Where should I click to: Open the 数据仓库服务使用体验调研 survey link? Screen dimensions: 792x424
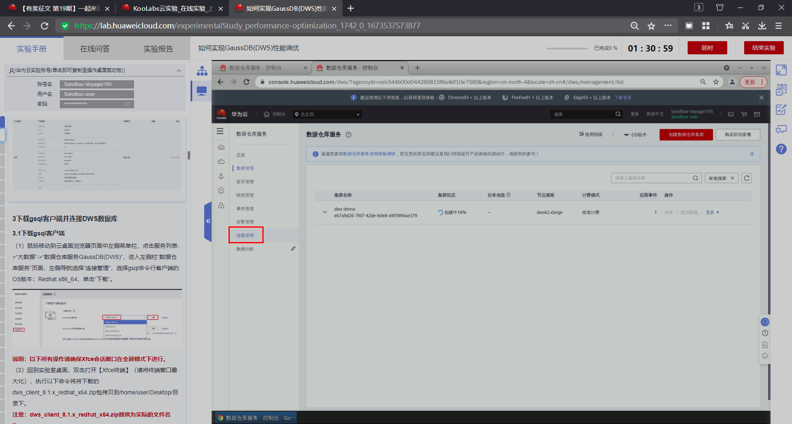369,154
